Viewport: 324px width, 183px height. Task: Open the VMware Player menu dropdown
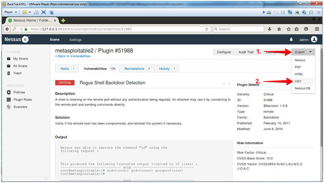pos(11,12)
